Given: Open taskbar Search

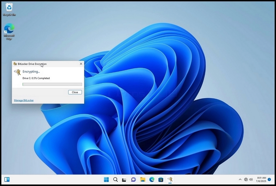Looking at the screenshot, I should [115, 180].
